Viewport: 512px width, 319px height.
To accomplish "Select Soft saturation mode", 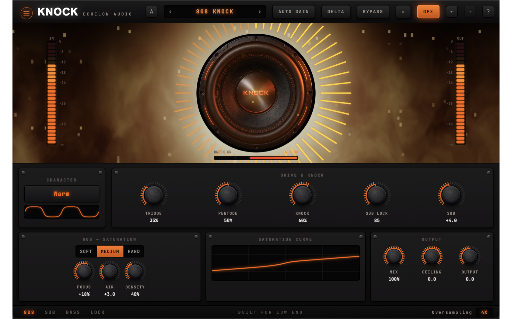I will pyautogui.click(x=86, y=251).
